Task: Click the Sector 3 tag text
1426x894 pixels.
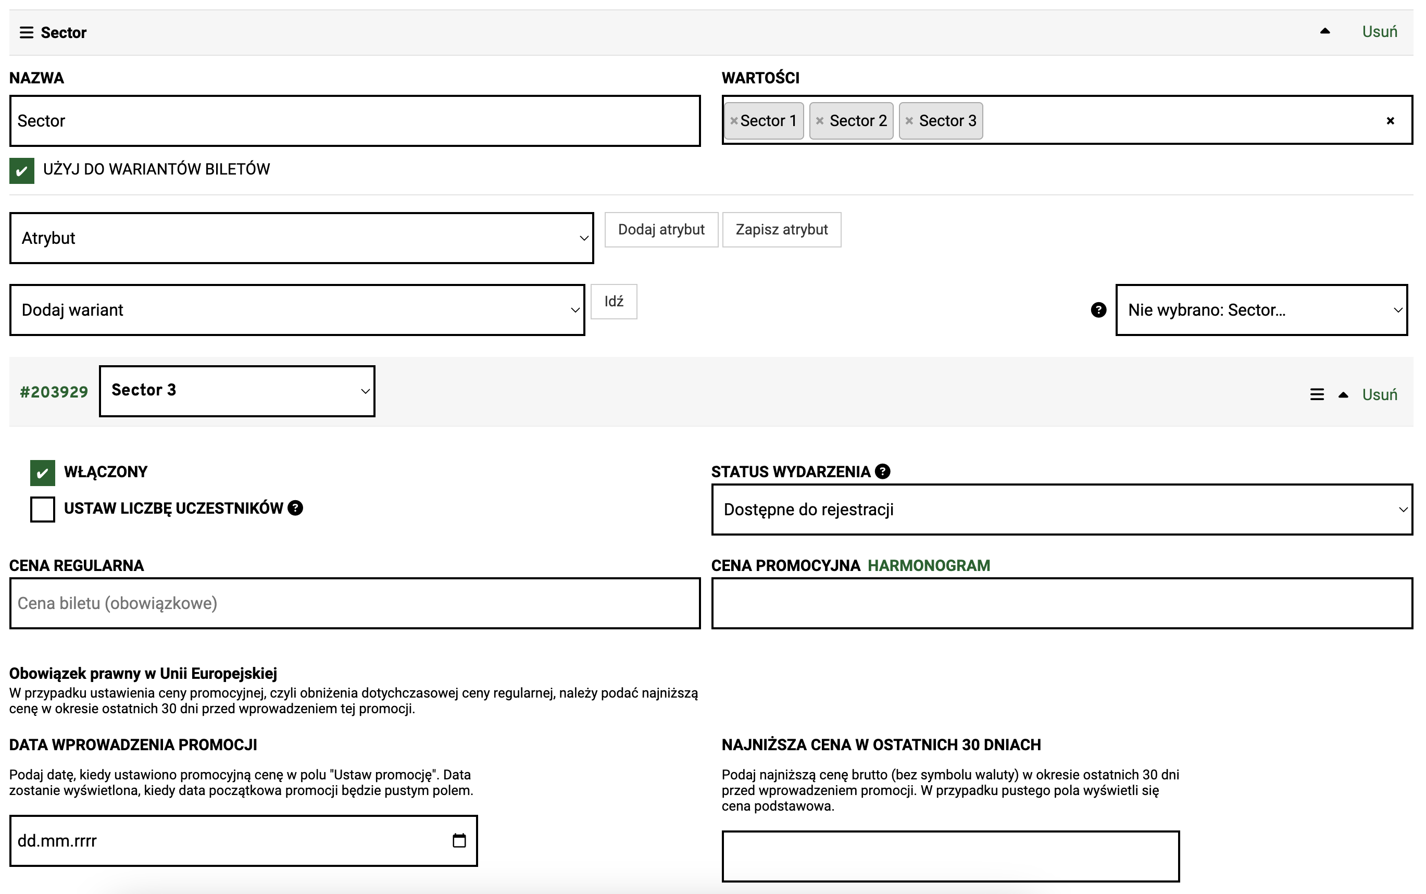Action: tap(947, 121)
